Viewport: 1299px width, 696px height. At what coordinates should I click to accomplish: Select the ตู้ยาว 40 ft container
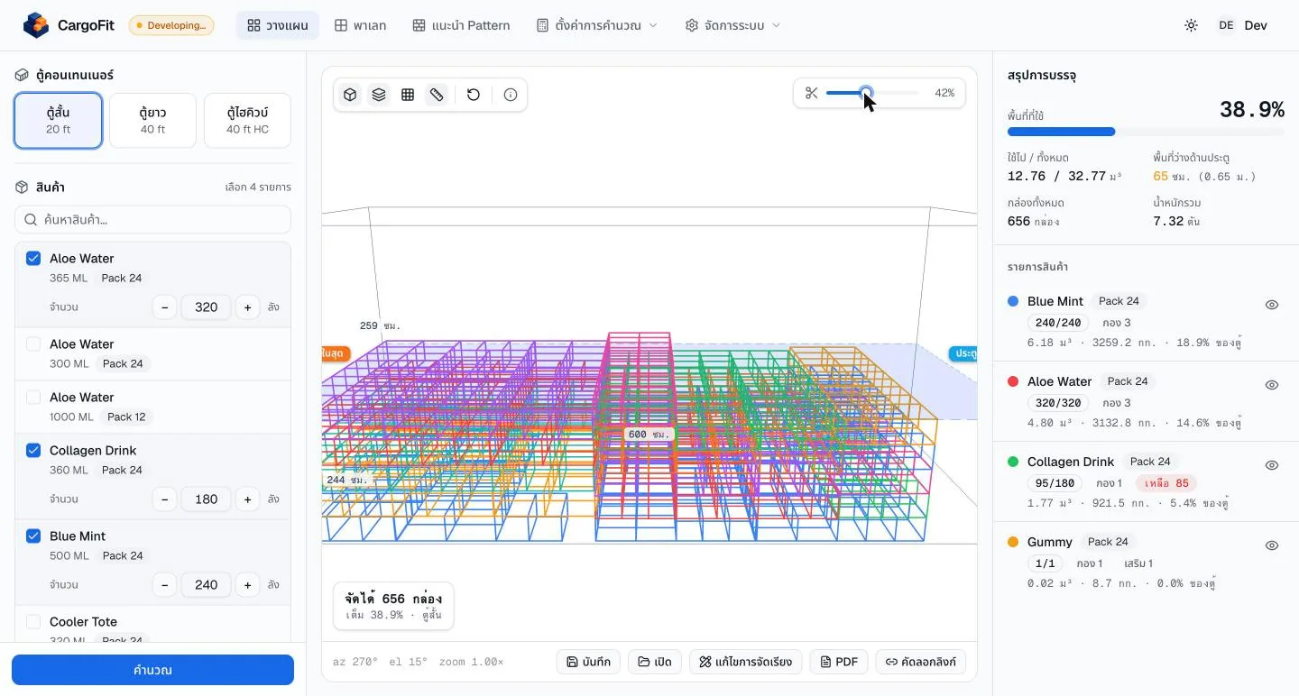point(152,121)
